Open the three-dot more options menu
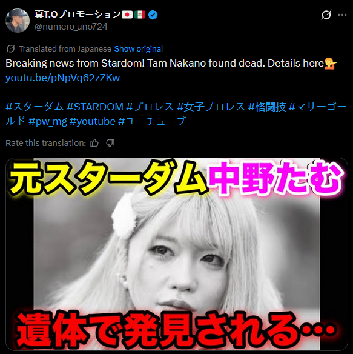The image size is (353, 354). click(x=342, y=15)
